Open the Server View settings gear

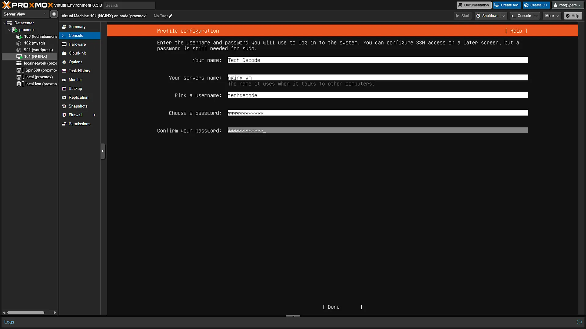point(54,14)
